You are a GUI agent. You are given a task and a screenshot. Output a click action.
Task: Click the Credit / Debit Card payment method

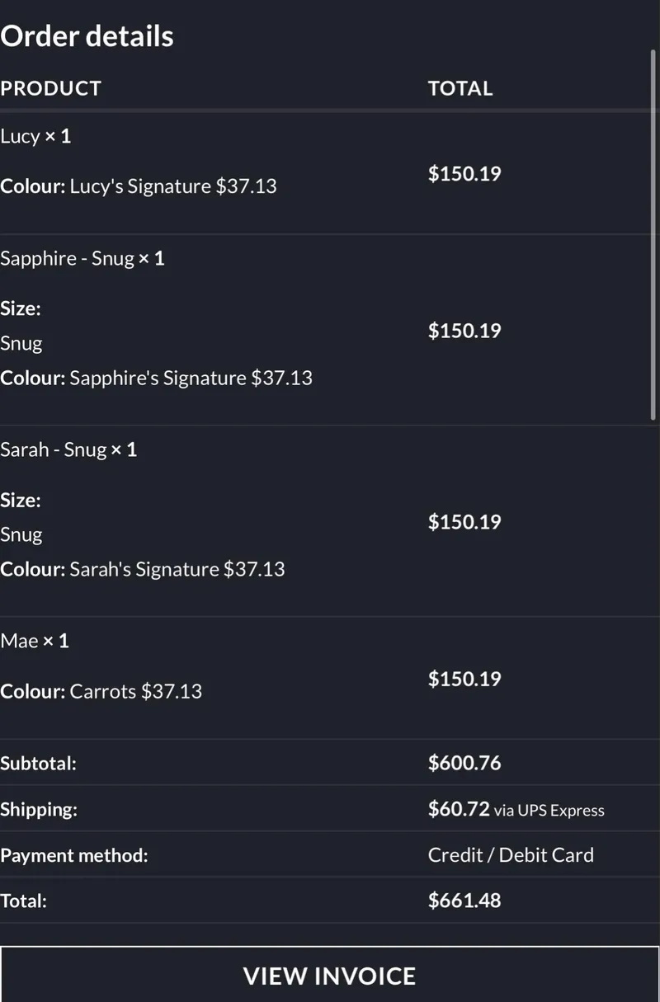tap(511, 855)
